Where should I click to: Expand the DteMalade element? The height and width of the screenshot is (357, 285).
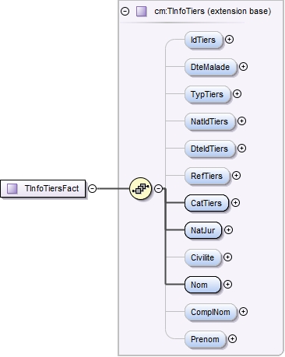point(243,67)
